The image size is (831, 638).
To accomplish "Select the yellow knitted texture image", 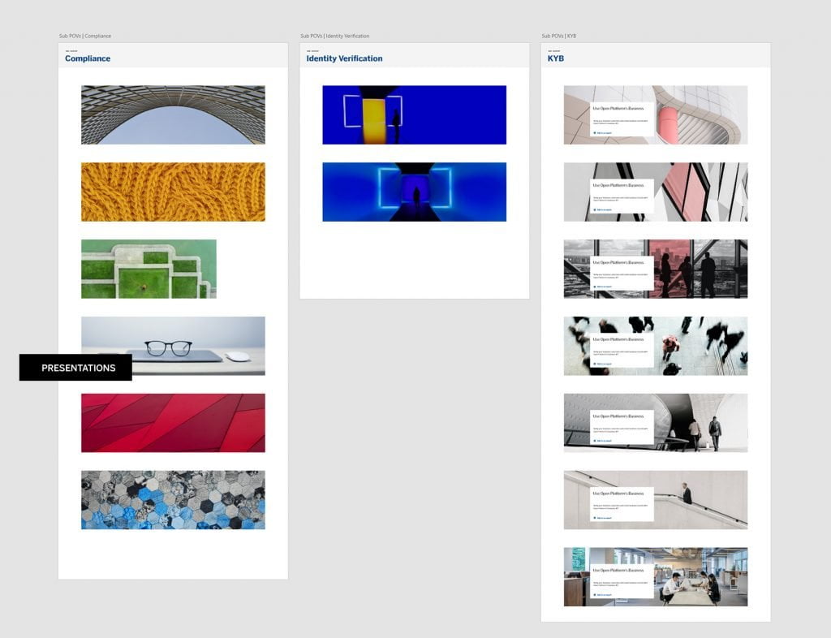I will pos(173,192).
